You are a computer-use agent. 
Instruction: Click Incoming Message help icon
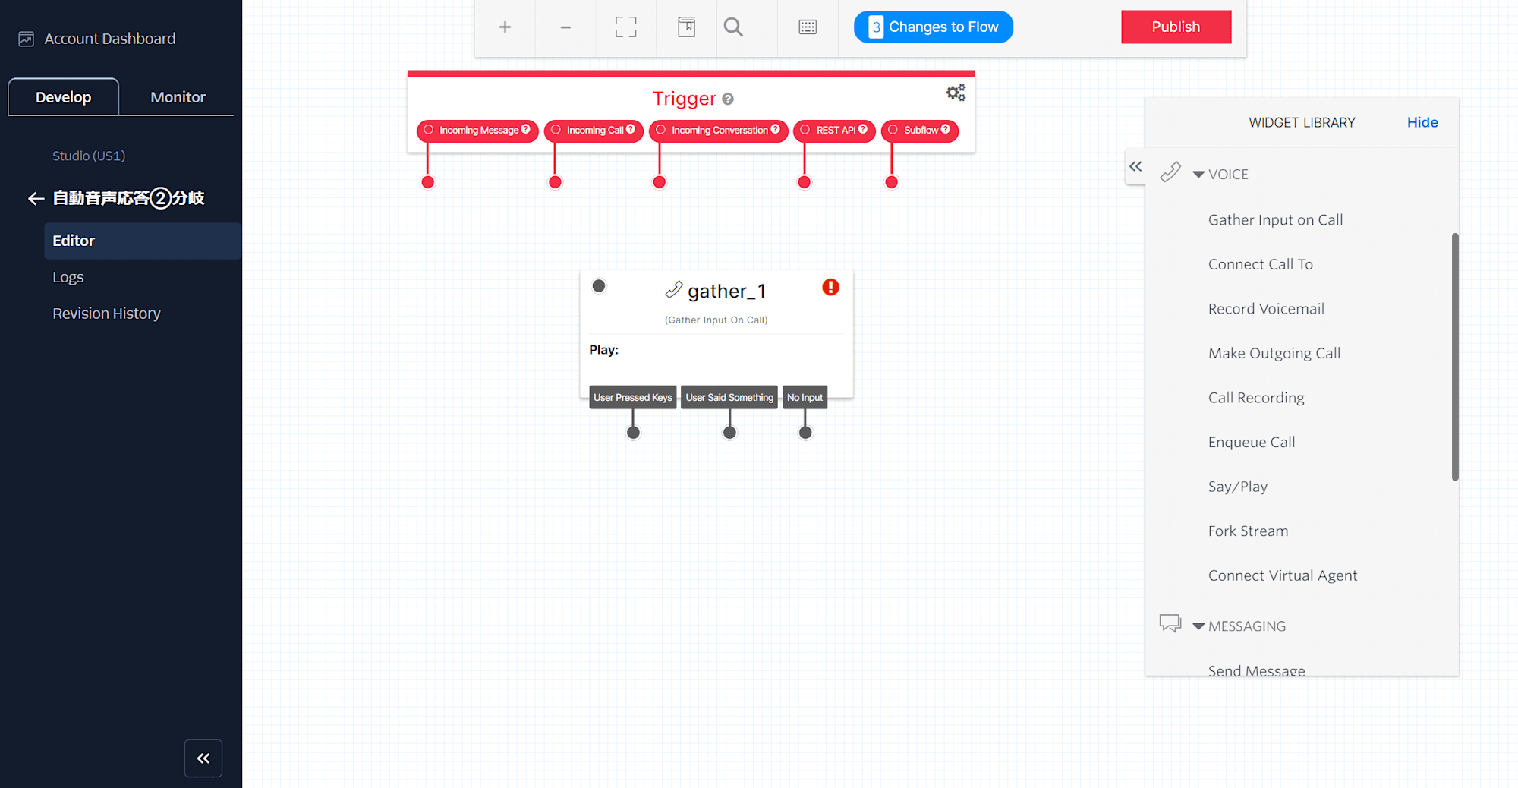526,129
